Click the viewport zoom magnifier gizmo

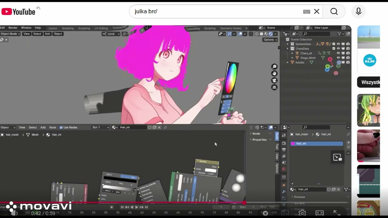pos(274,67)
